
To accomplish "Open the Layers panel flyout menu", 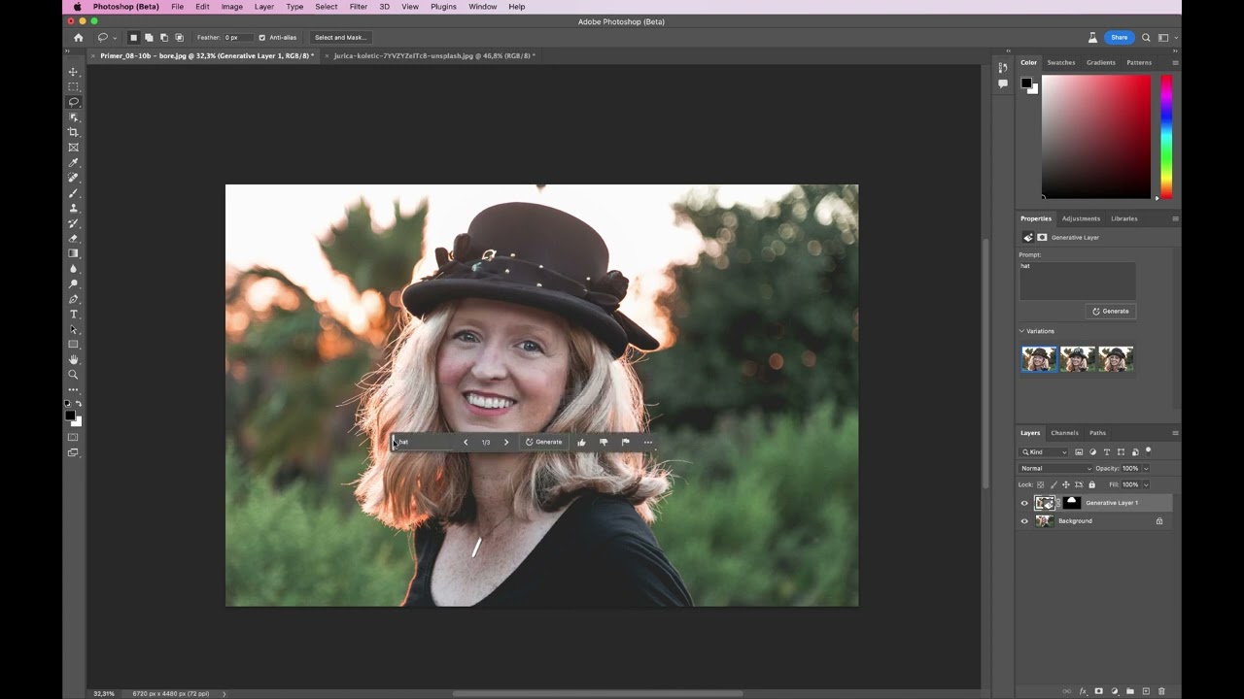I will (1175, 433).
